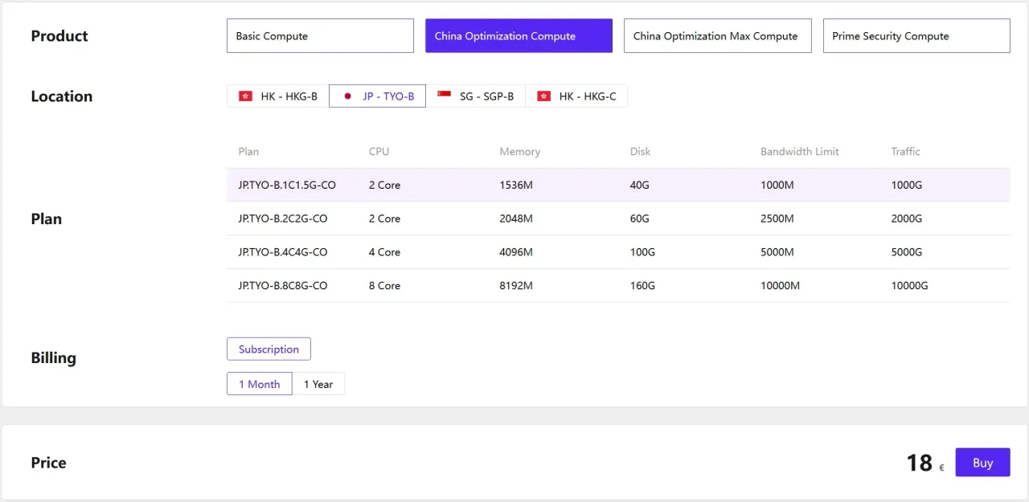Select Prime Security Compute product
The image size is (1029, 502).
click(x=916, y=36)
